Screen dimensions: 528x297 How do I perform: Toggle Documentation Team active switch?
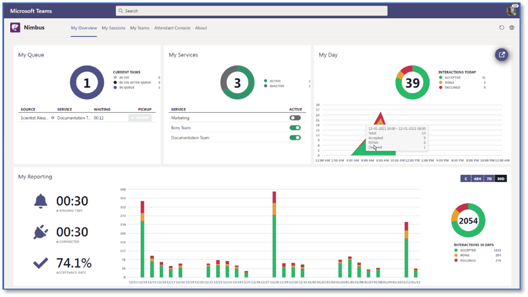pyautogui.click(x=295, y=137)
